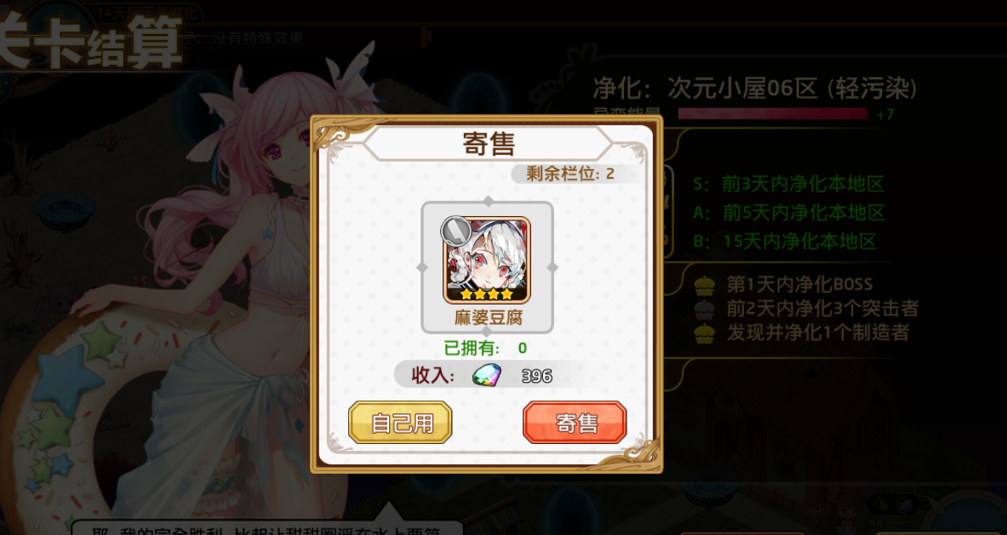Select the 麻婆豆腐 character portrait

point(488,259)
